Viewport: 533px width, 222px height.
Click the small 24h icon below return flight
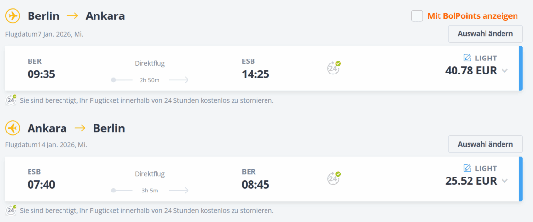pos(12,210)
